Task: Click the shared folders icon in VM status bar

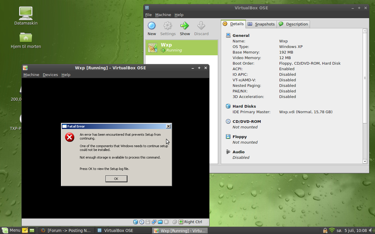Action: pyautogui.click(x=160, y=222)
